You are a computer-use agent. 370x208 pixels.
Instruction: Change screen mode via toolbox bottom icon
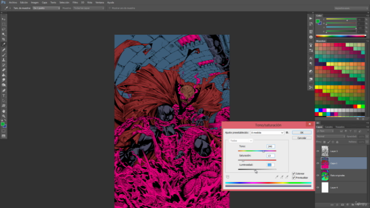click(x=3, y=136)
